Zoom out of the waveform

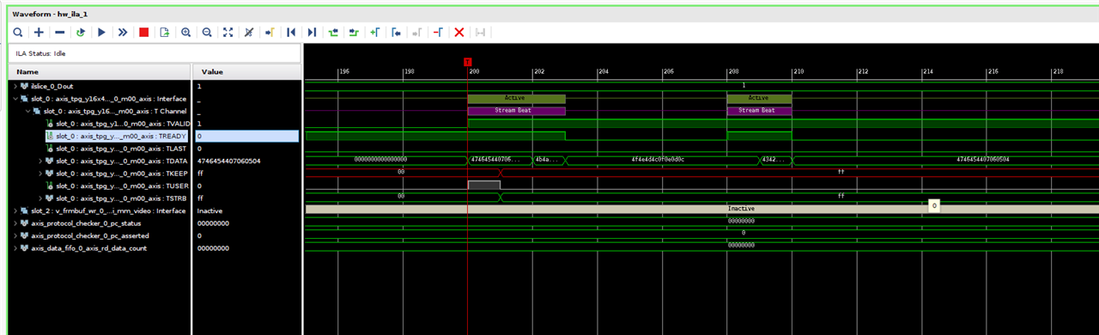click(207, 32)
